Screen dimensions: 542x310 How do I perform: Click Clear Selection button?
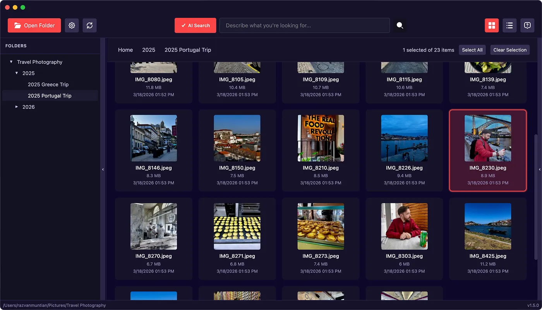pos(510,50)
